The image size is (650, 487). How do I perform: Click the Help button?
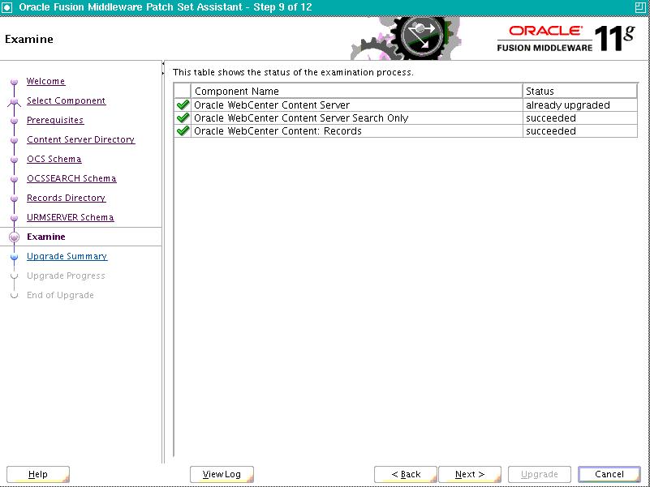point(38,474)
